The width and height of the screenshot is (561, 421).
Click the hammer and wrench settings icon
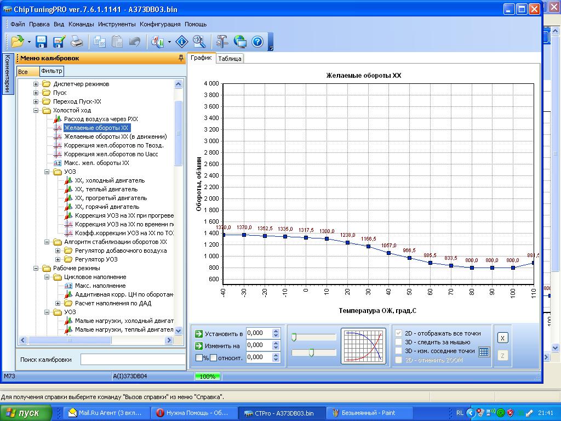tap(222, 42)
